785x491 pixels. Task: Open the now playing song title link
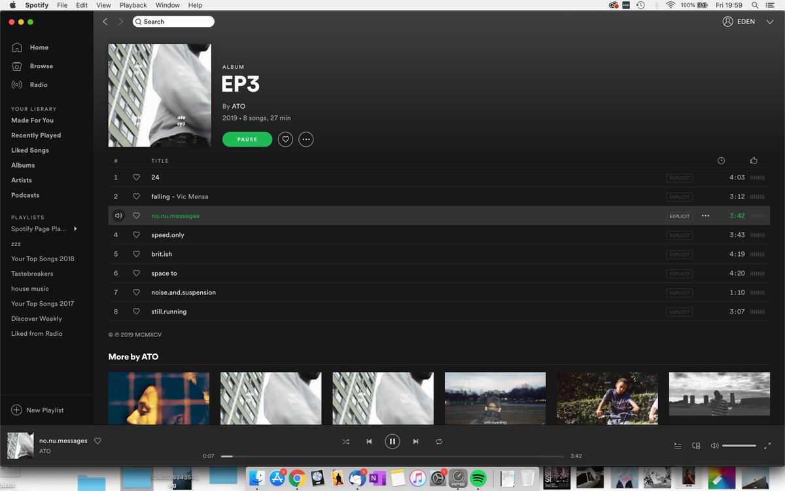click(x=63, y=441)
